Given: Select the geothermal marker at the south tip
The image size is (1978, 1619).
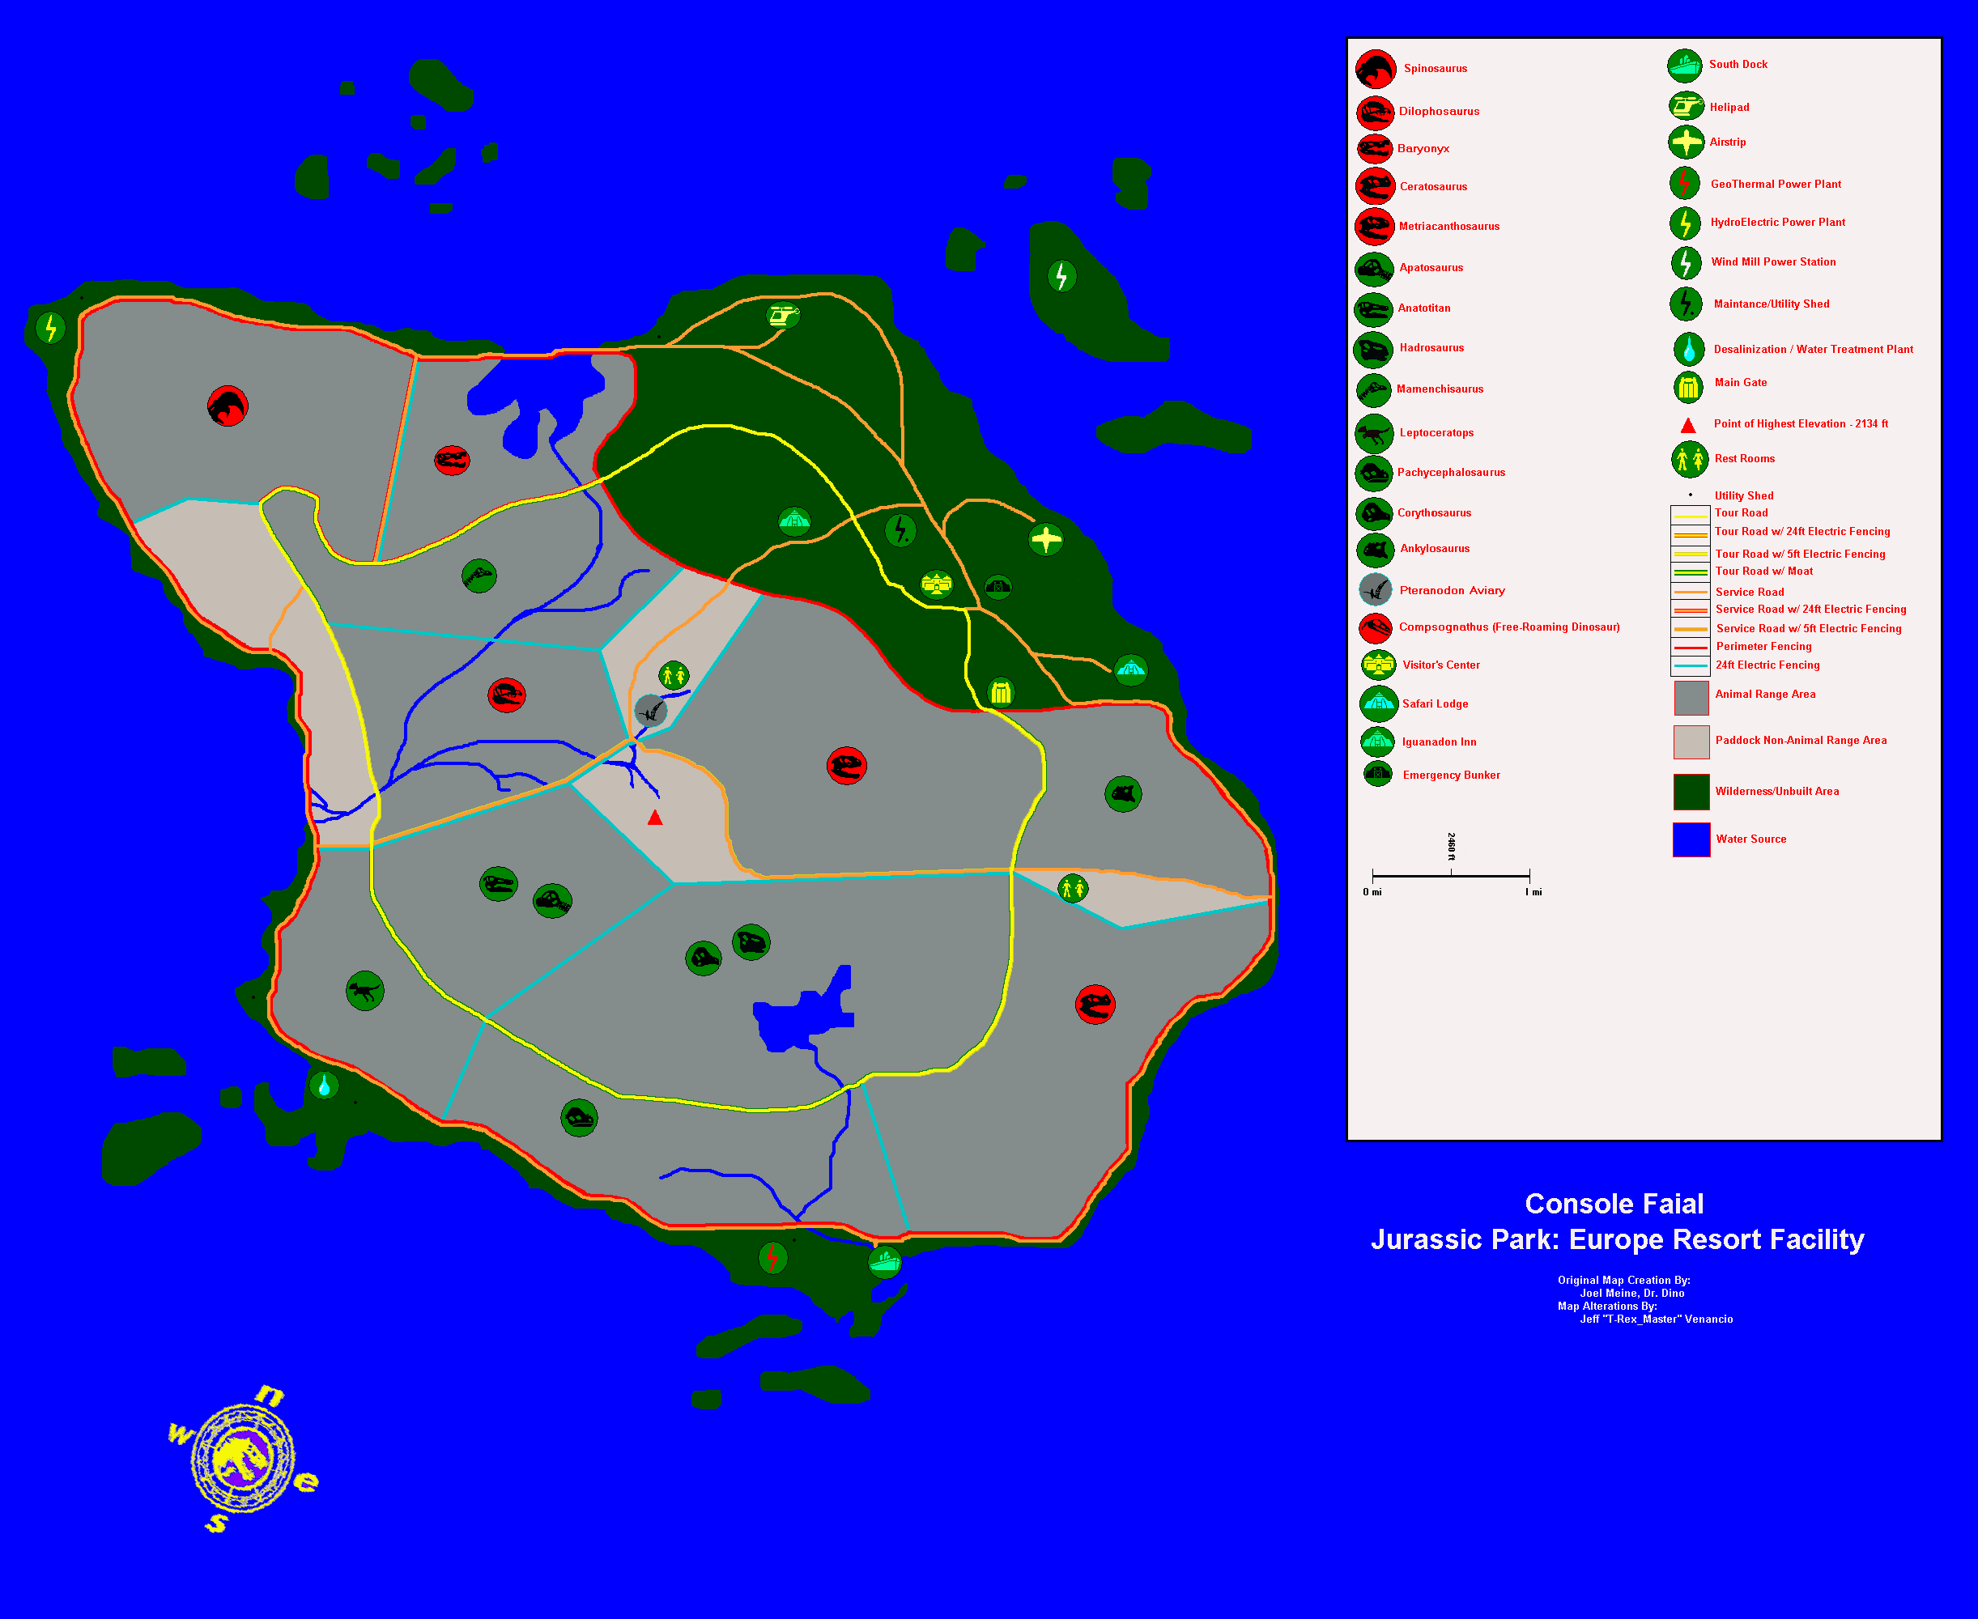Looking at the screenshot, I should [x=772, y=1258].
